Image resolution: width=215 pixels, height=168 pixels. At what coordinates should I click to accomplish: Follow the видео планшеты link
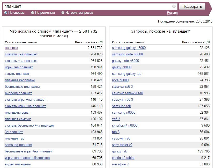click(x=18, y=164)
